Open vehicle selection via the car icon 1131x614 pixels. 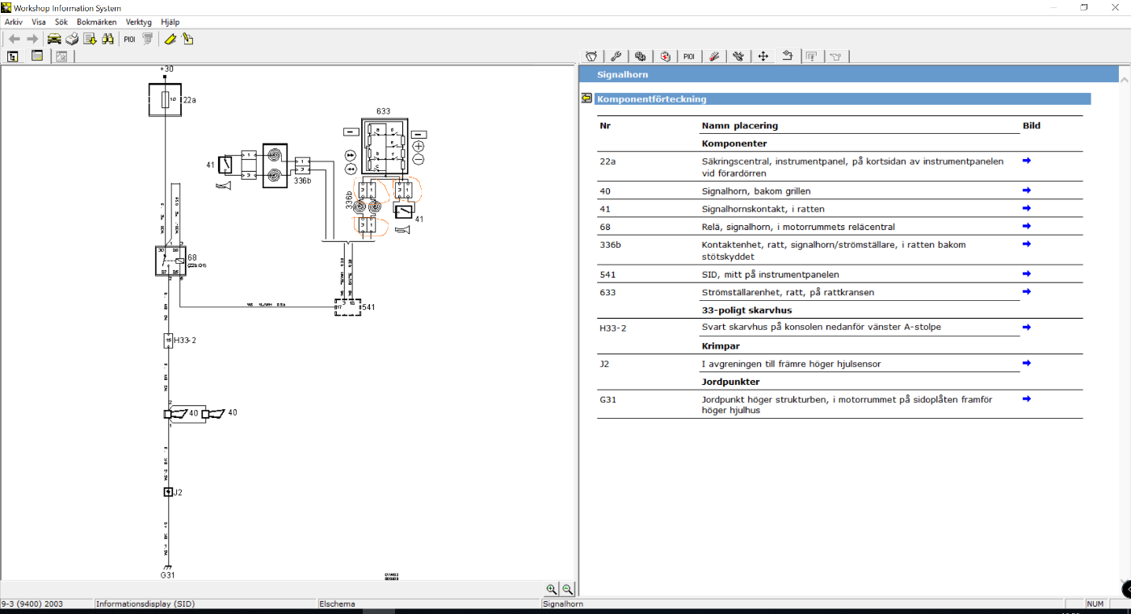click(x=54, y=39)
